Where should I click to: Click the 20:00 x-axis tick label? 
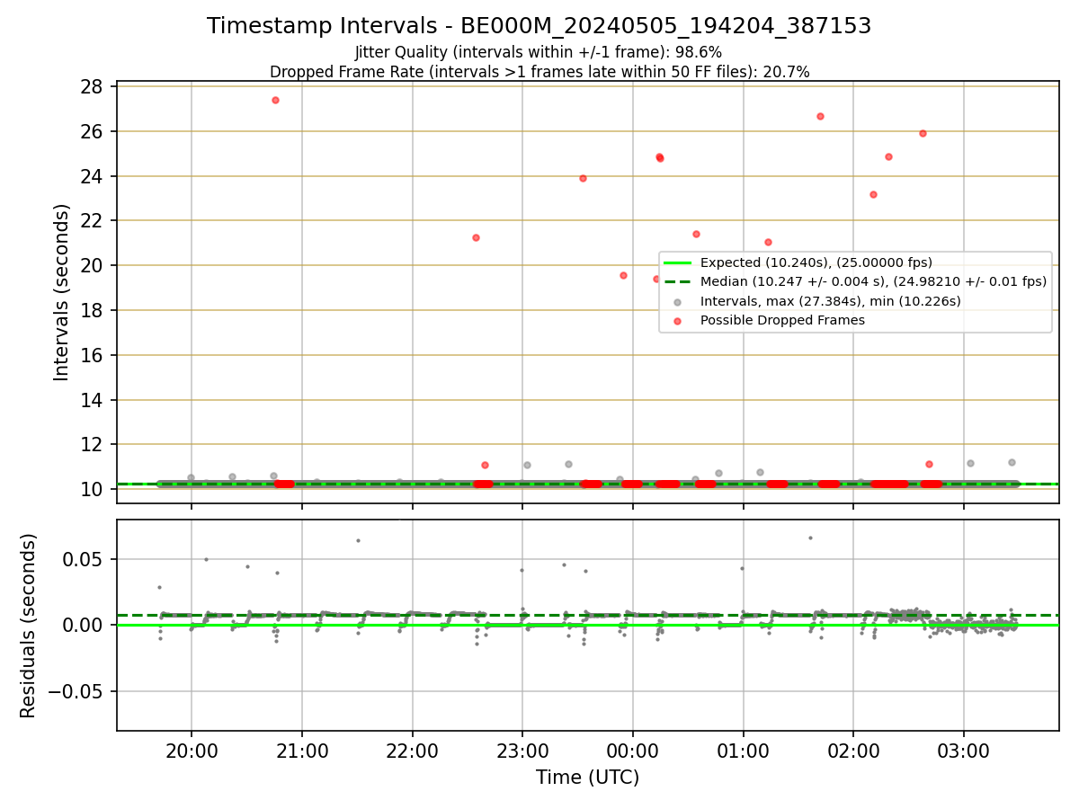coord(192,751)
